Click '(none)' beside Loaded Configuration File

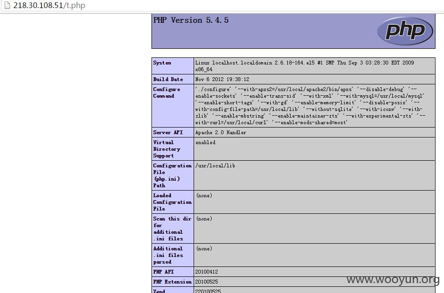[x=204, y=195]
